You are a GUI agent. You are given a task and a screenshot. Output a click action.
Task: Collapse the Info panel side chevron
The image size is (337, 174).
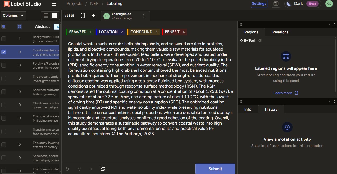329,101
